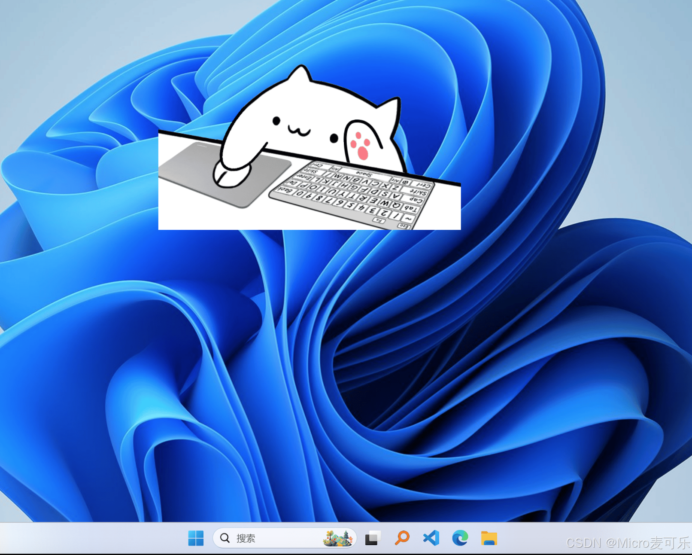Click the Bongo Cat desktop widget
This screenshot has width=692, height=555.
pyautogui.click(x=310, y=147)
